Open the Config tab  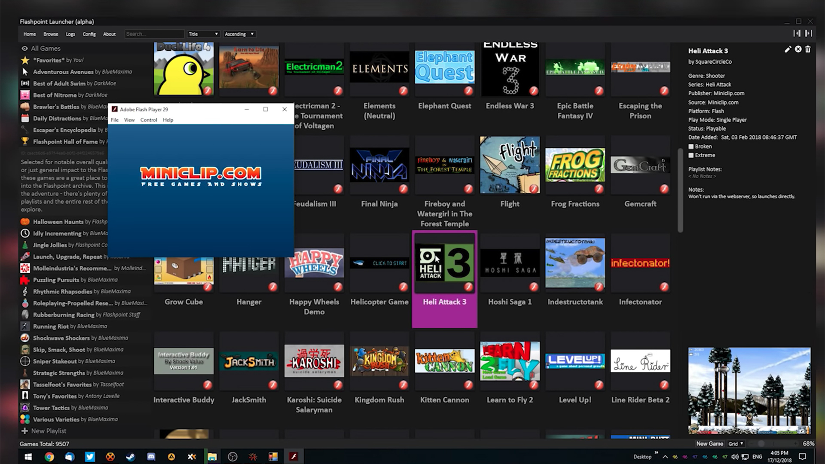coord(89,34)
